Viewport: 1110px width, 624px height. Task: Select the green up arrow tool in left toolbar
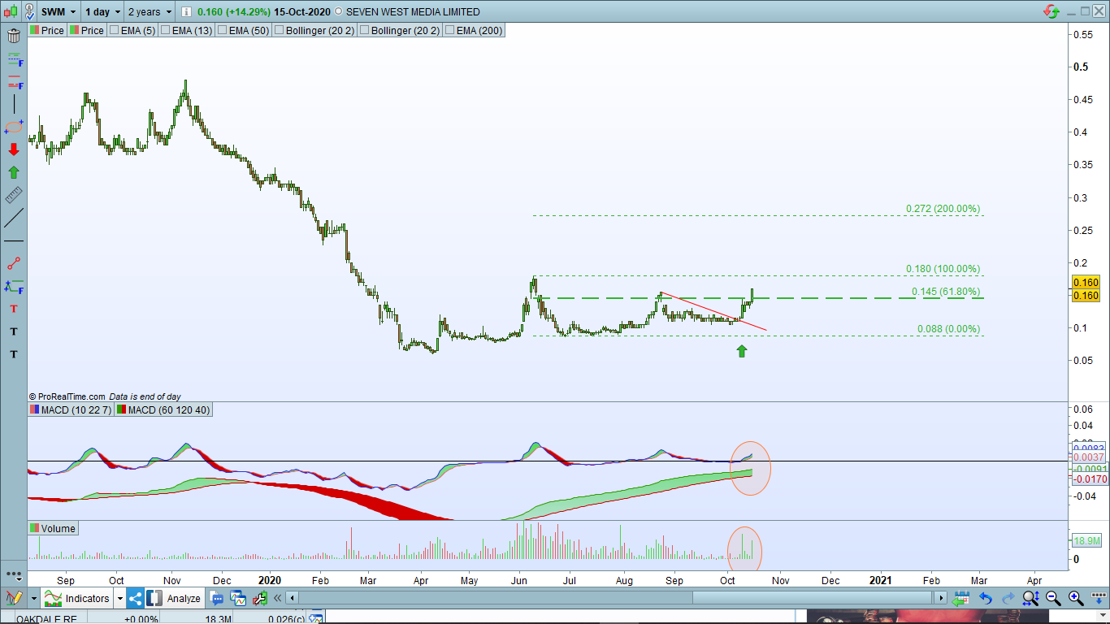pyautogui.click(x=14, y=172)
